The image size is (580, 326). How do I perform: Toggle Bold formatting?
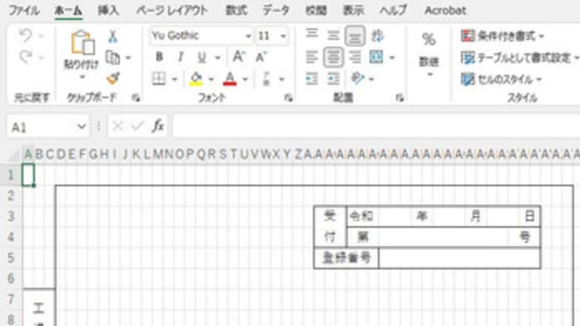point(159,57)
